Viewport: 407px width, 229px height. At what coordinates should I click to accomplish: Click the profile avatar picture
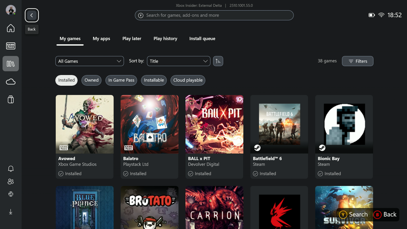[11, 10]
